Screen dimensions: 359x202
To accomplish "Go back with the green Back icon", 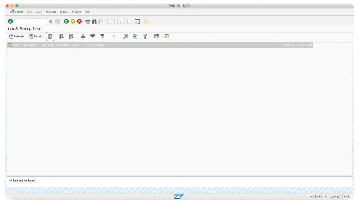I will pos(66,21).
